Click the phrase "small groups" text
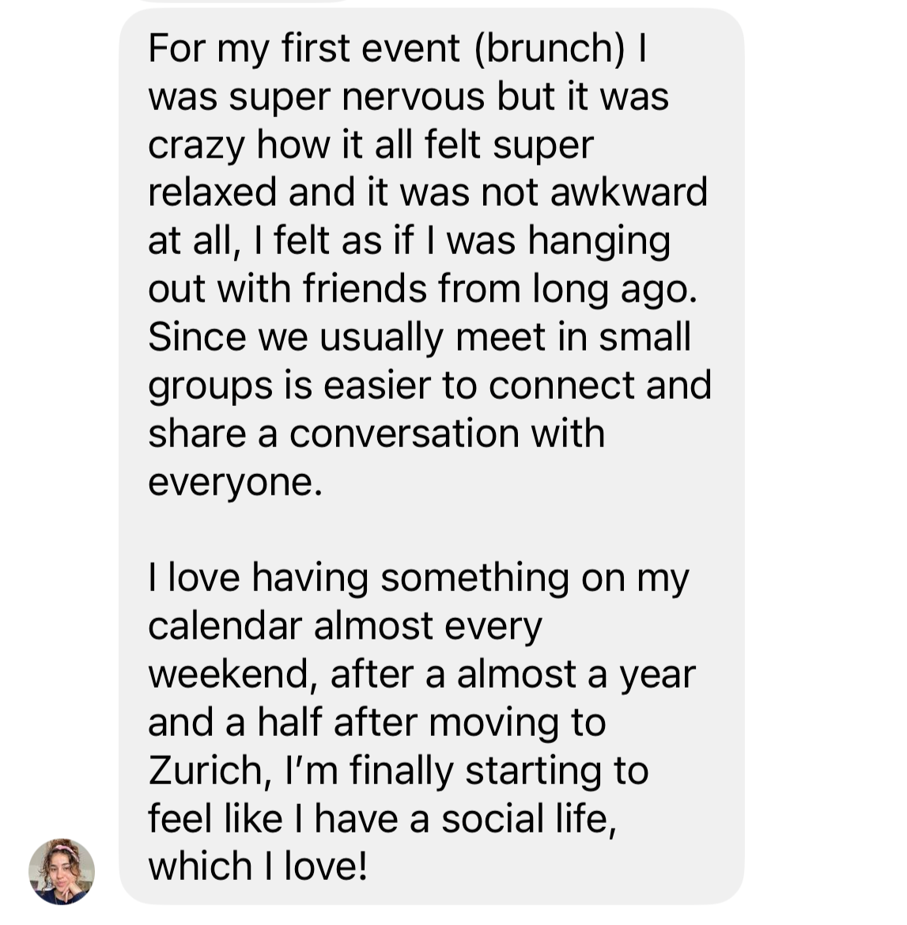This screenshot has width=907, height=925. [x=419, y=361]
